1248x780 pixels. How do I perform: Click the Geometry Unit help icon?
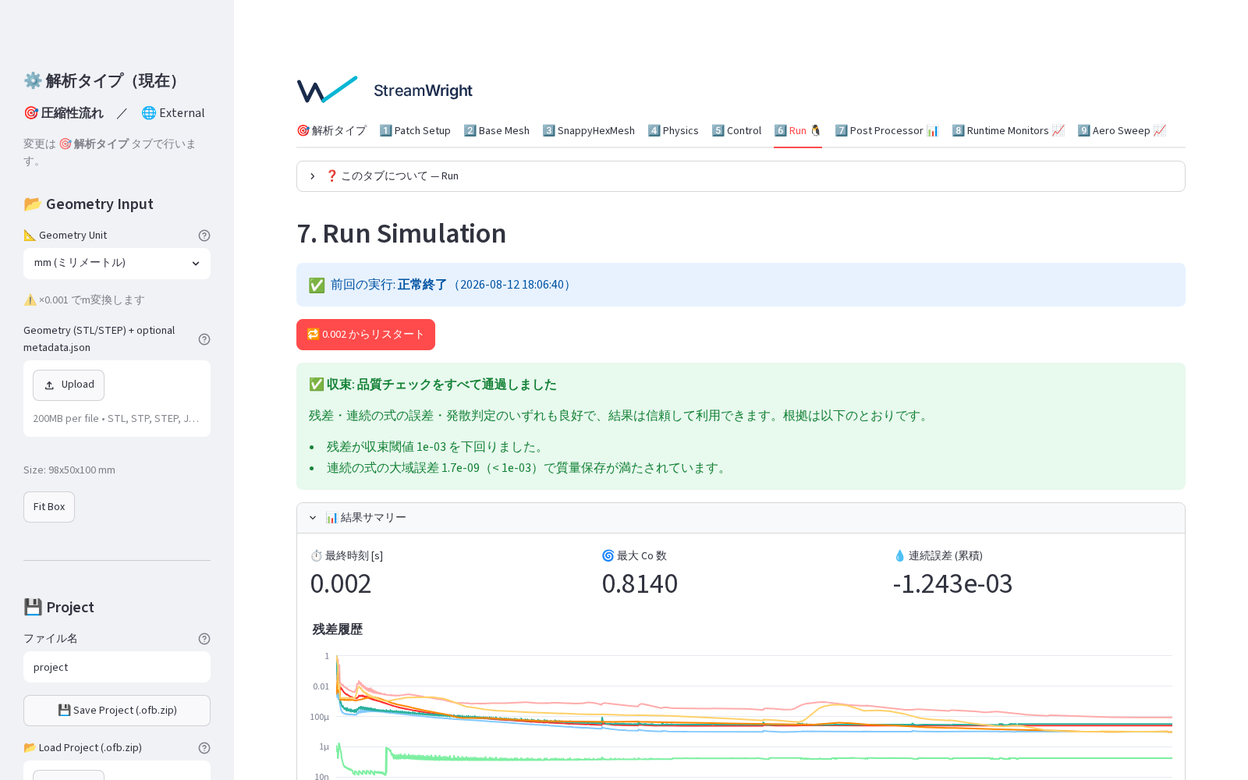[x=204, y=236]
